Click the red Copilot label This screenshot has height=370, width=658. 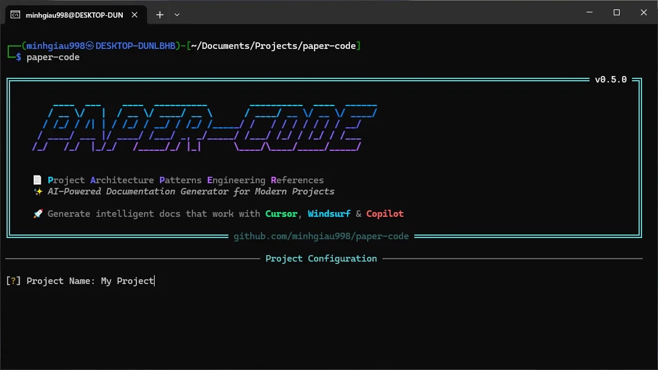[385, 213]
